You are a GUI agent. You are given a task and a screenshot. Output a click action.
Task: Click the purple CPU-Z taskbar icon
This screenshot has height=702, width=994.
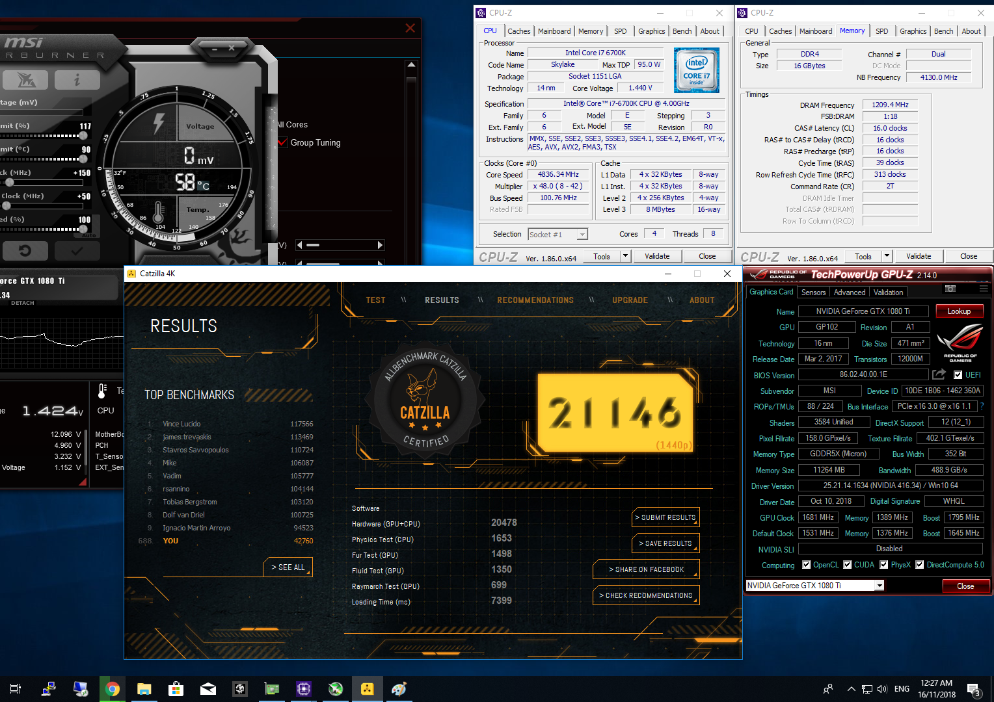click(x=303, y=689)
